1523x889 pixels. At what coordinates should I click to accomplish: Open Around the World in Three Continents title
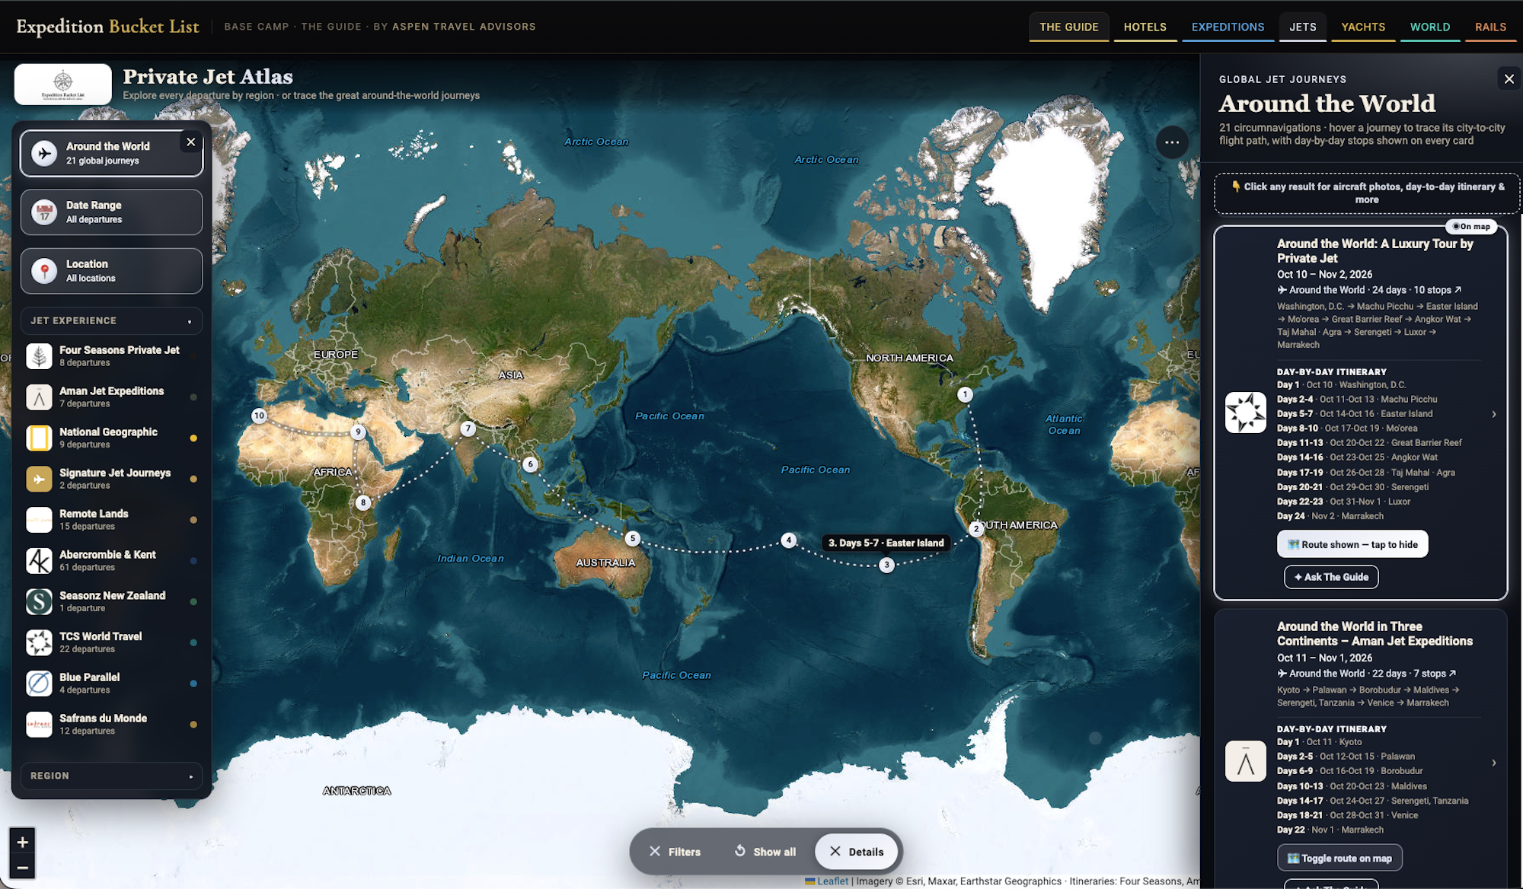click(x=1375, y=633)
